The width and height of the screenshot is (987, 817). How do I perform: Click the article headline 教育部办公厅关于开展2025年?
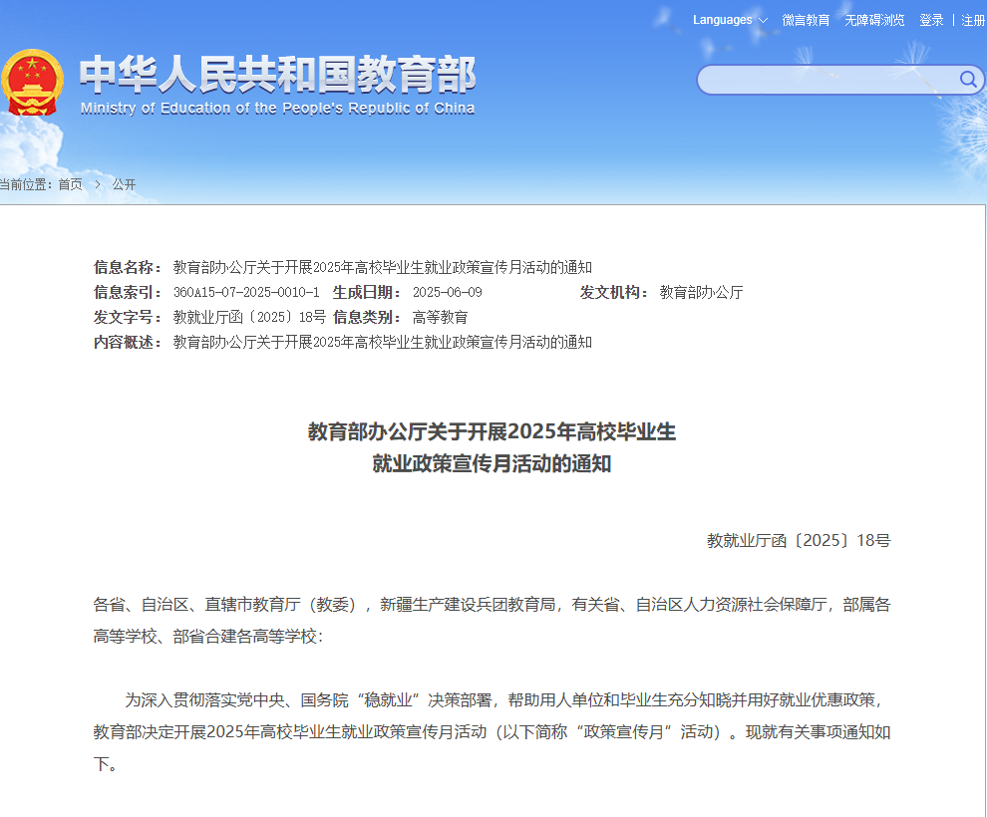point(492,431)
